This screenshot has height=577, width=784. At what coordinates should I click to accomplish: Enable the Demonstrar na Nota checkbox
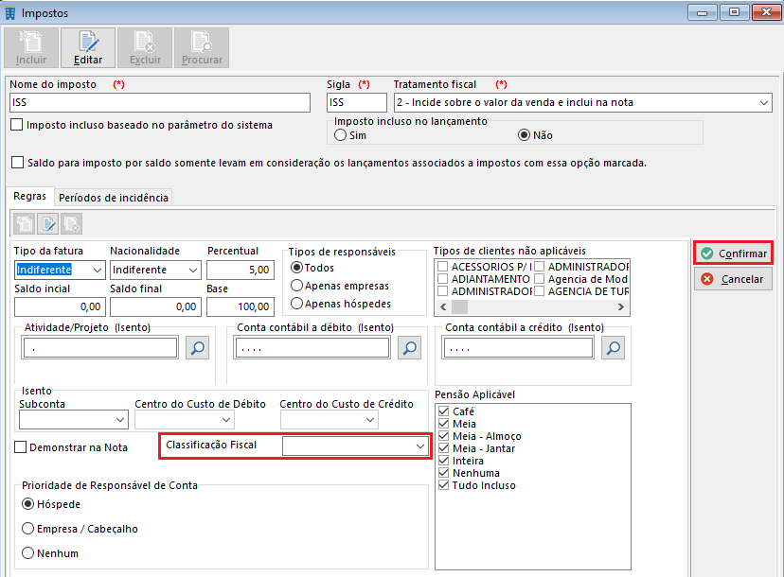21,447
